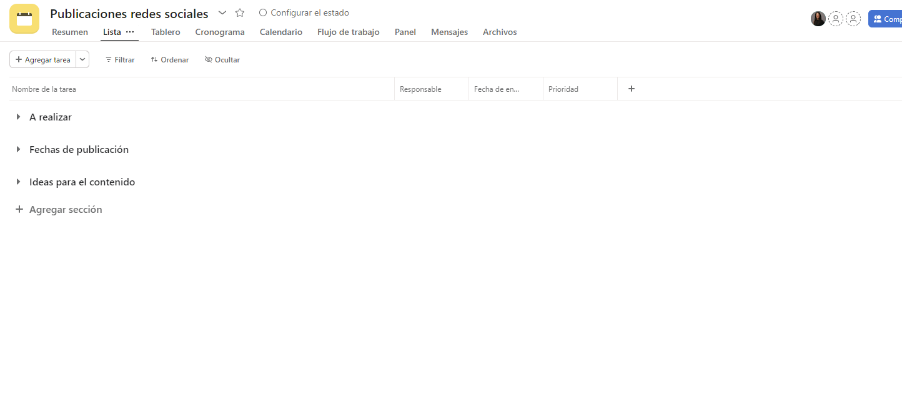Open the Agregar tarea dropdown arrow

click(x=82, y=59)
